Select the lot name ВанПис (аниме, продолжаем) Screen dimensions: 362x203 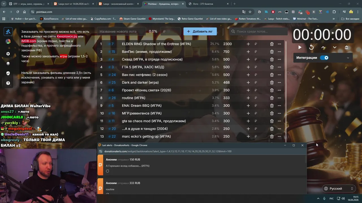tap(147, 52)
